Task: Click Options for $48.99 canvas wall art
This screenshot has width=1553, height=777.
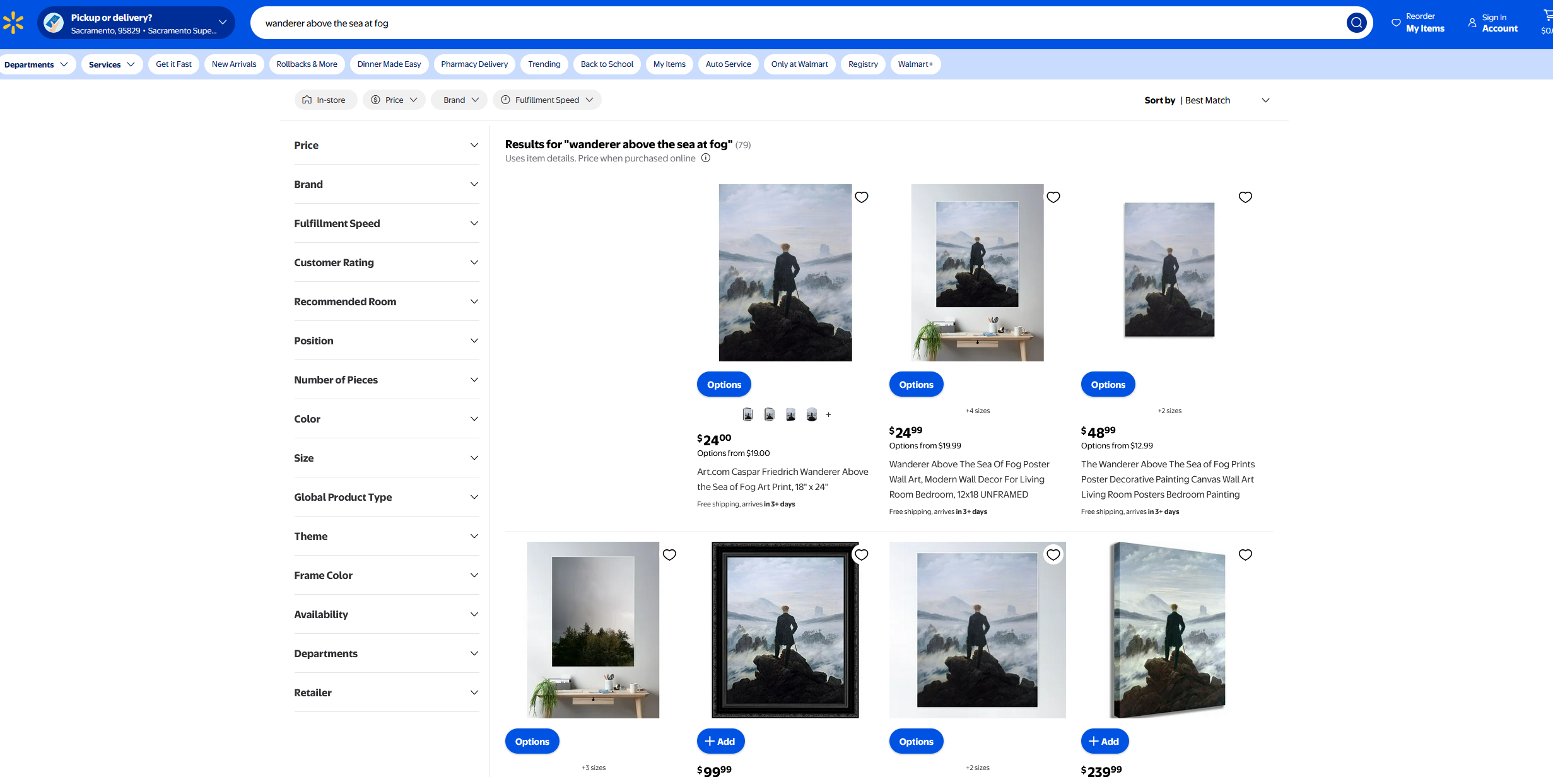Action: 1108,384
